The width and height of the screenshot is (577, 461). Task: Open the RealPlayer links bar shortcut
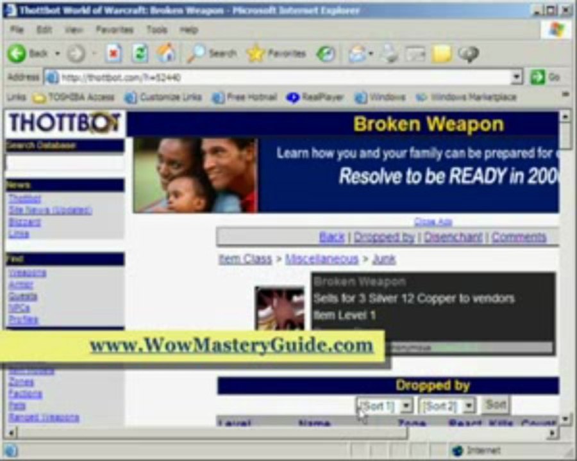pos(315,97)
